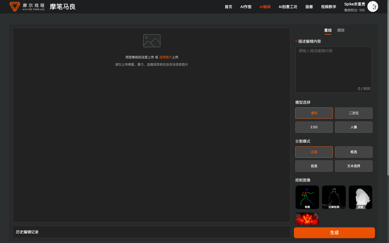
Task: Switch to 文本选择 text selection mode
Action: pos(354,166)
